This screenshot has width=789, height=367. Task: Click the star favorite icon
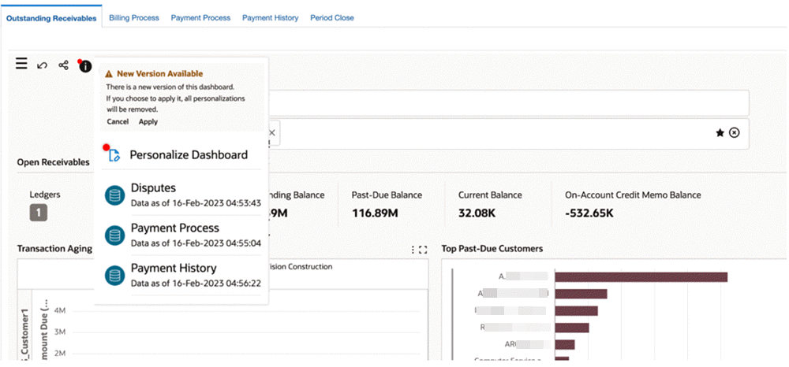click(720, 133)
